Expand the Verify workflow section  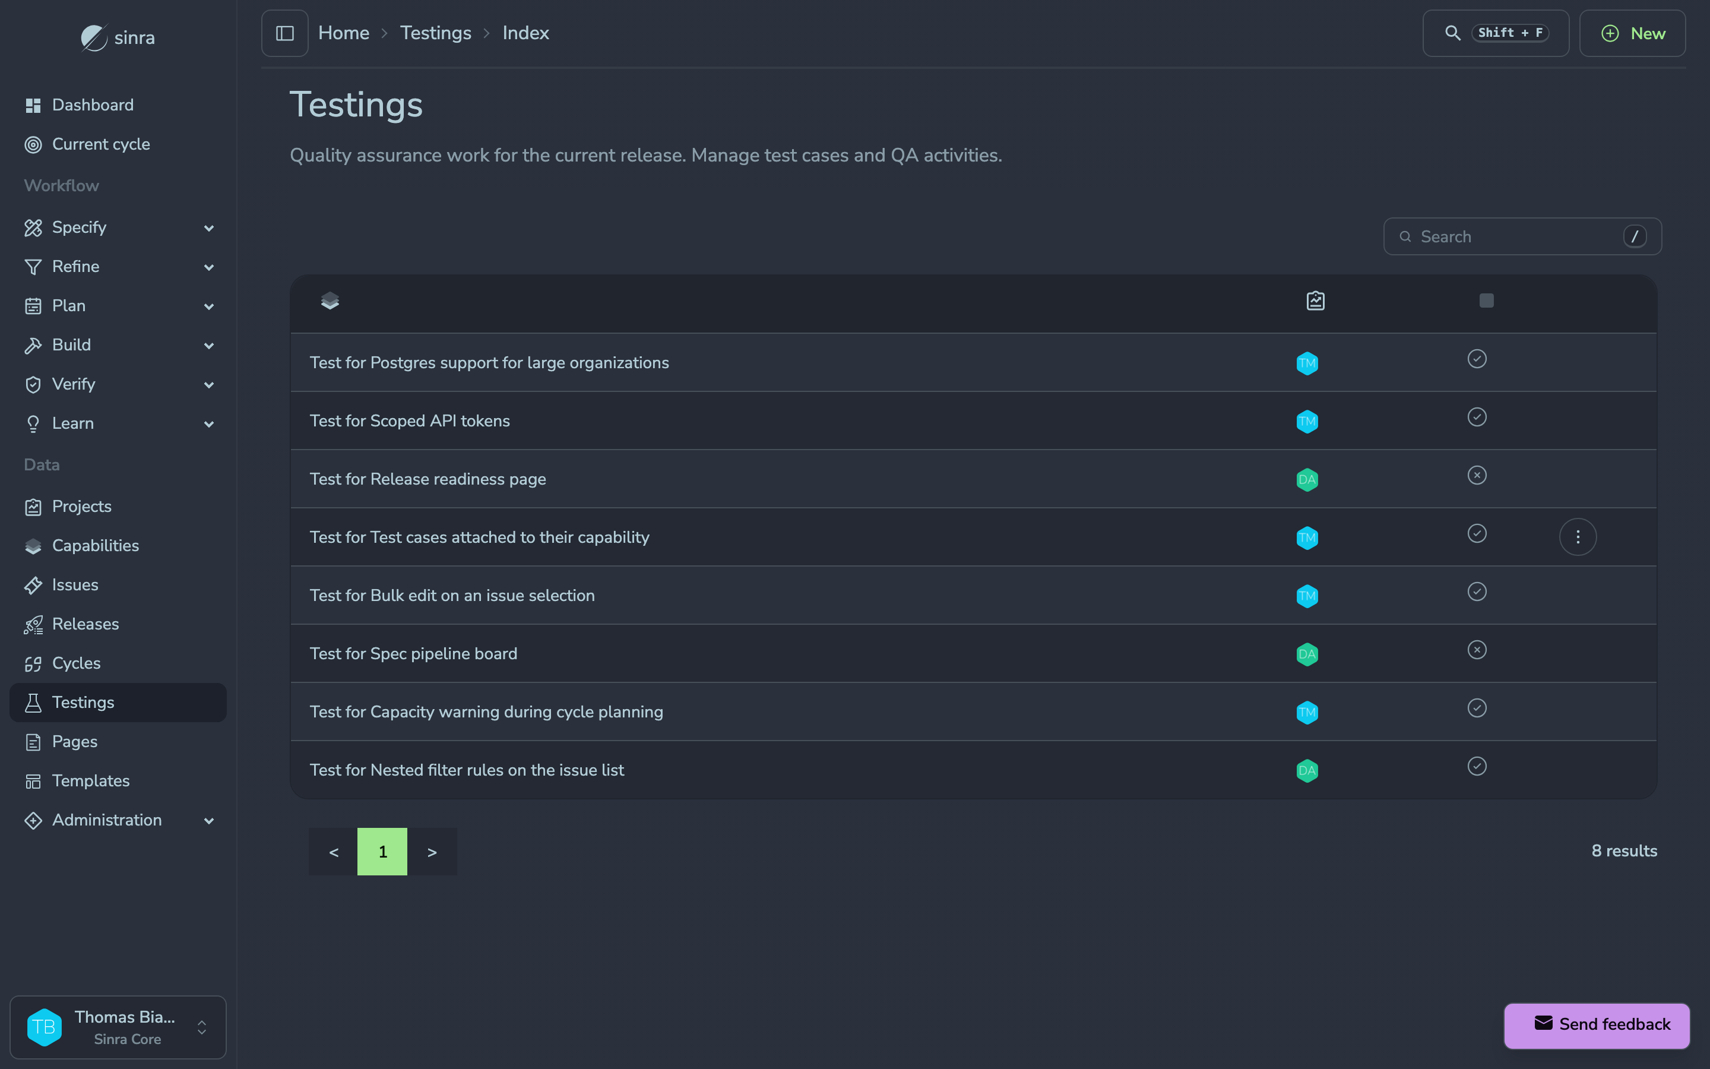click(x=118, y=385)
